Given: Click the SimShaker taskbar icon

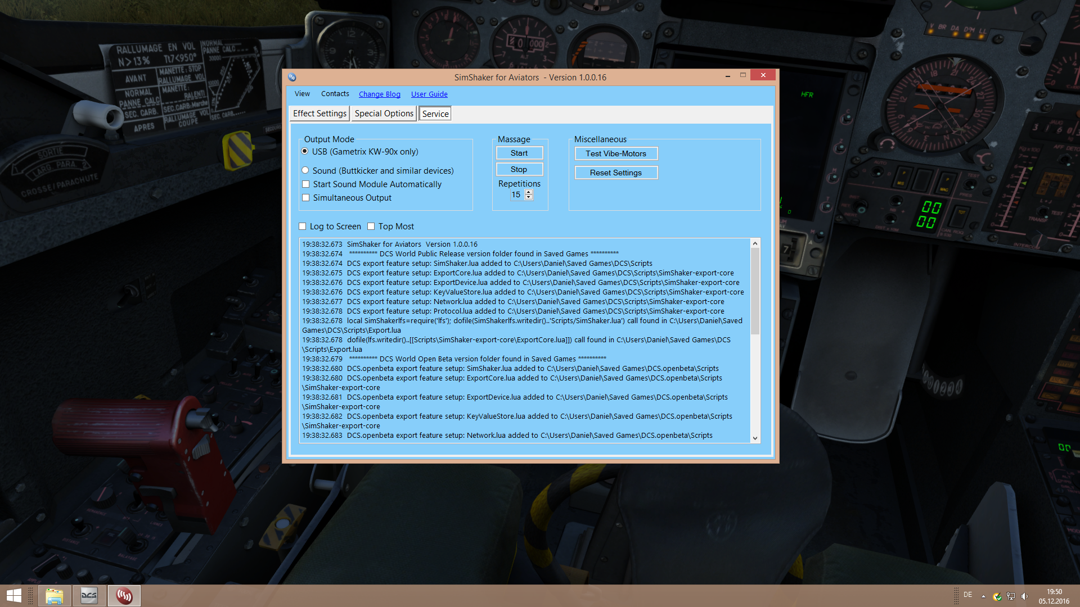Looking at the screenshot, I should point(124,596).
